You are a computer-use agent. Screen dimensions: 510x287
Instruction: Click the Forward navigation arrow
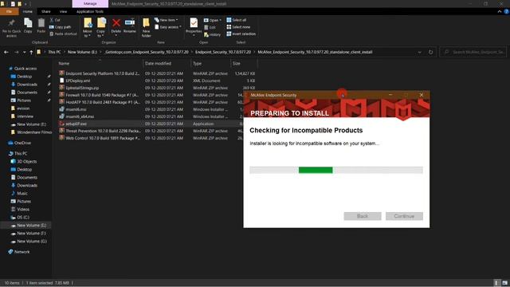(x=16, y=52)
